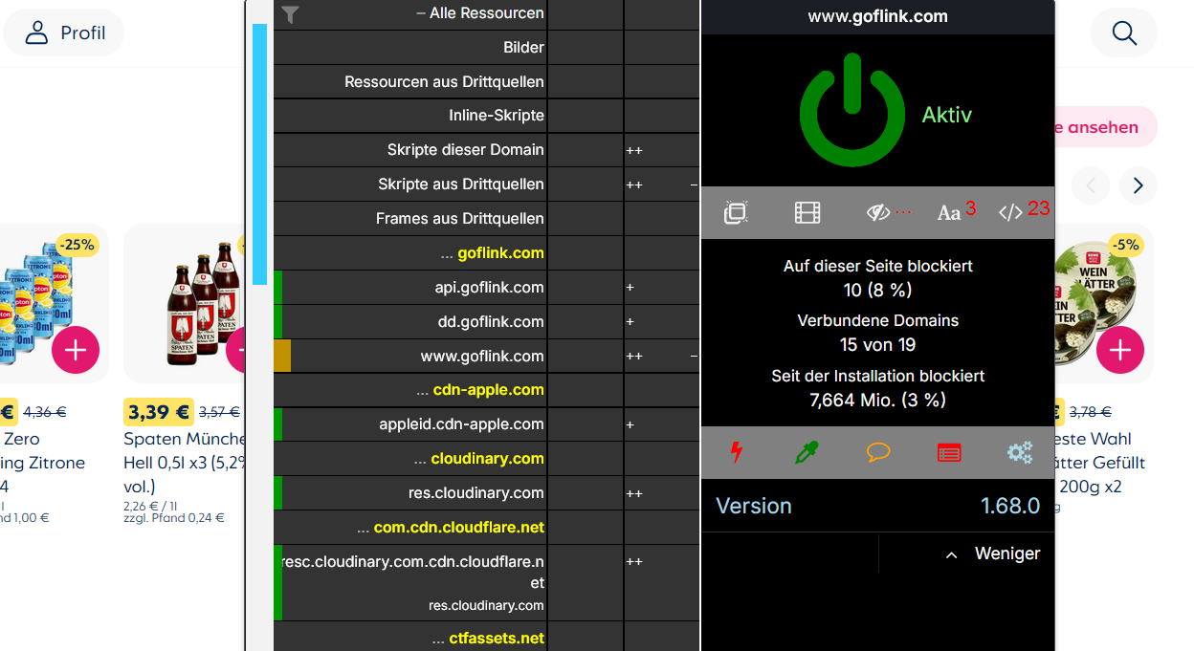Click the + cell of api.goflink.com
Screen dimensions: 1194x651
pyautogui.click(x=661, y=288)
